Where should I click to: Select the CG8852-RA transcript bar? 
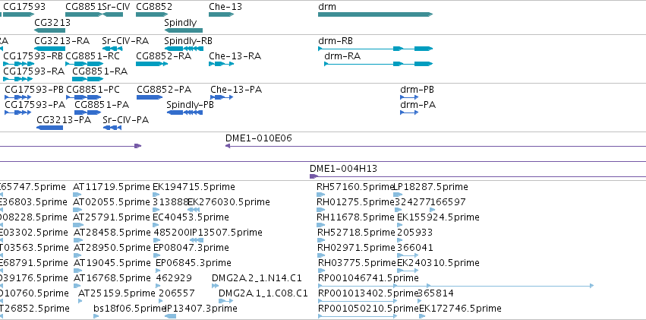tap(152, 64)
